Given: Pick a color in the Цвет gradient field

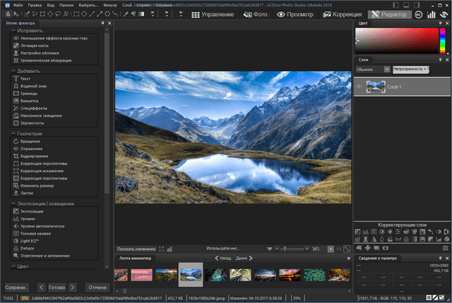Looking at the screenshot, I should pyautogui.click(x=395, y=41).
